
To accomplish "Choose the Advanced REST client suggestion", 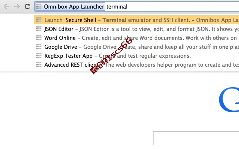I will point(136,65).
